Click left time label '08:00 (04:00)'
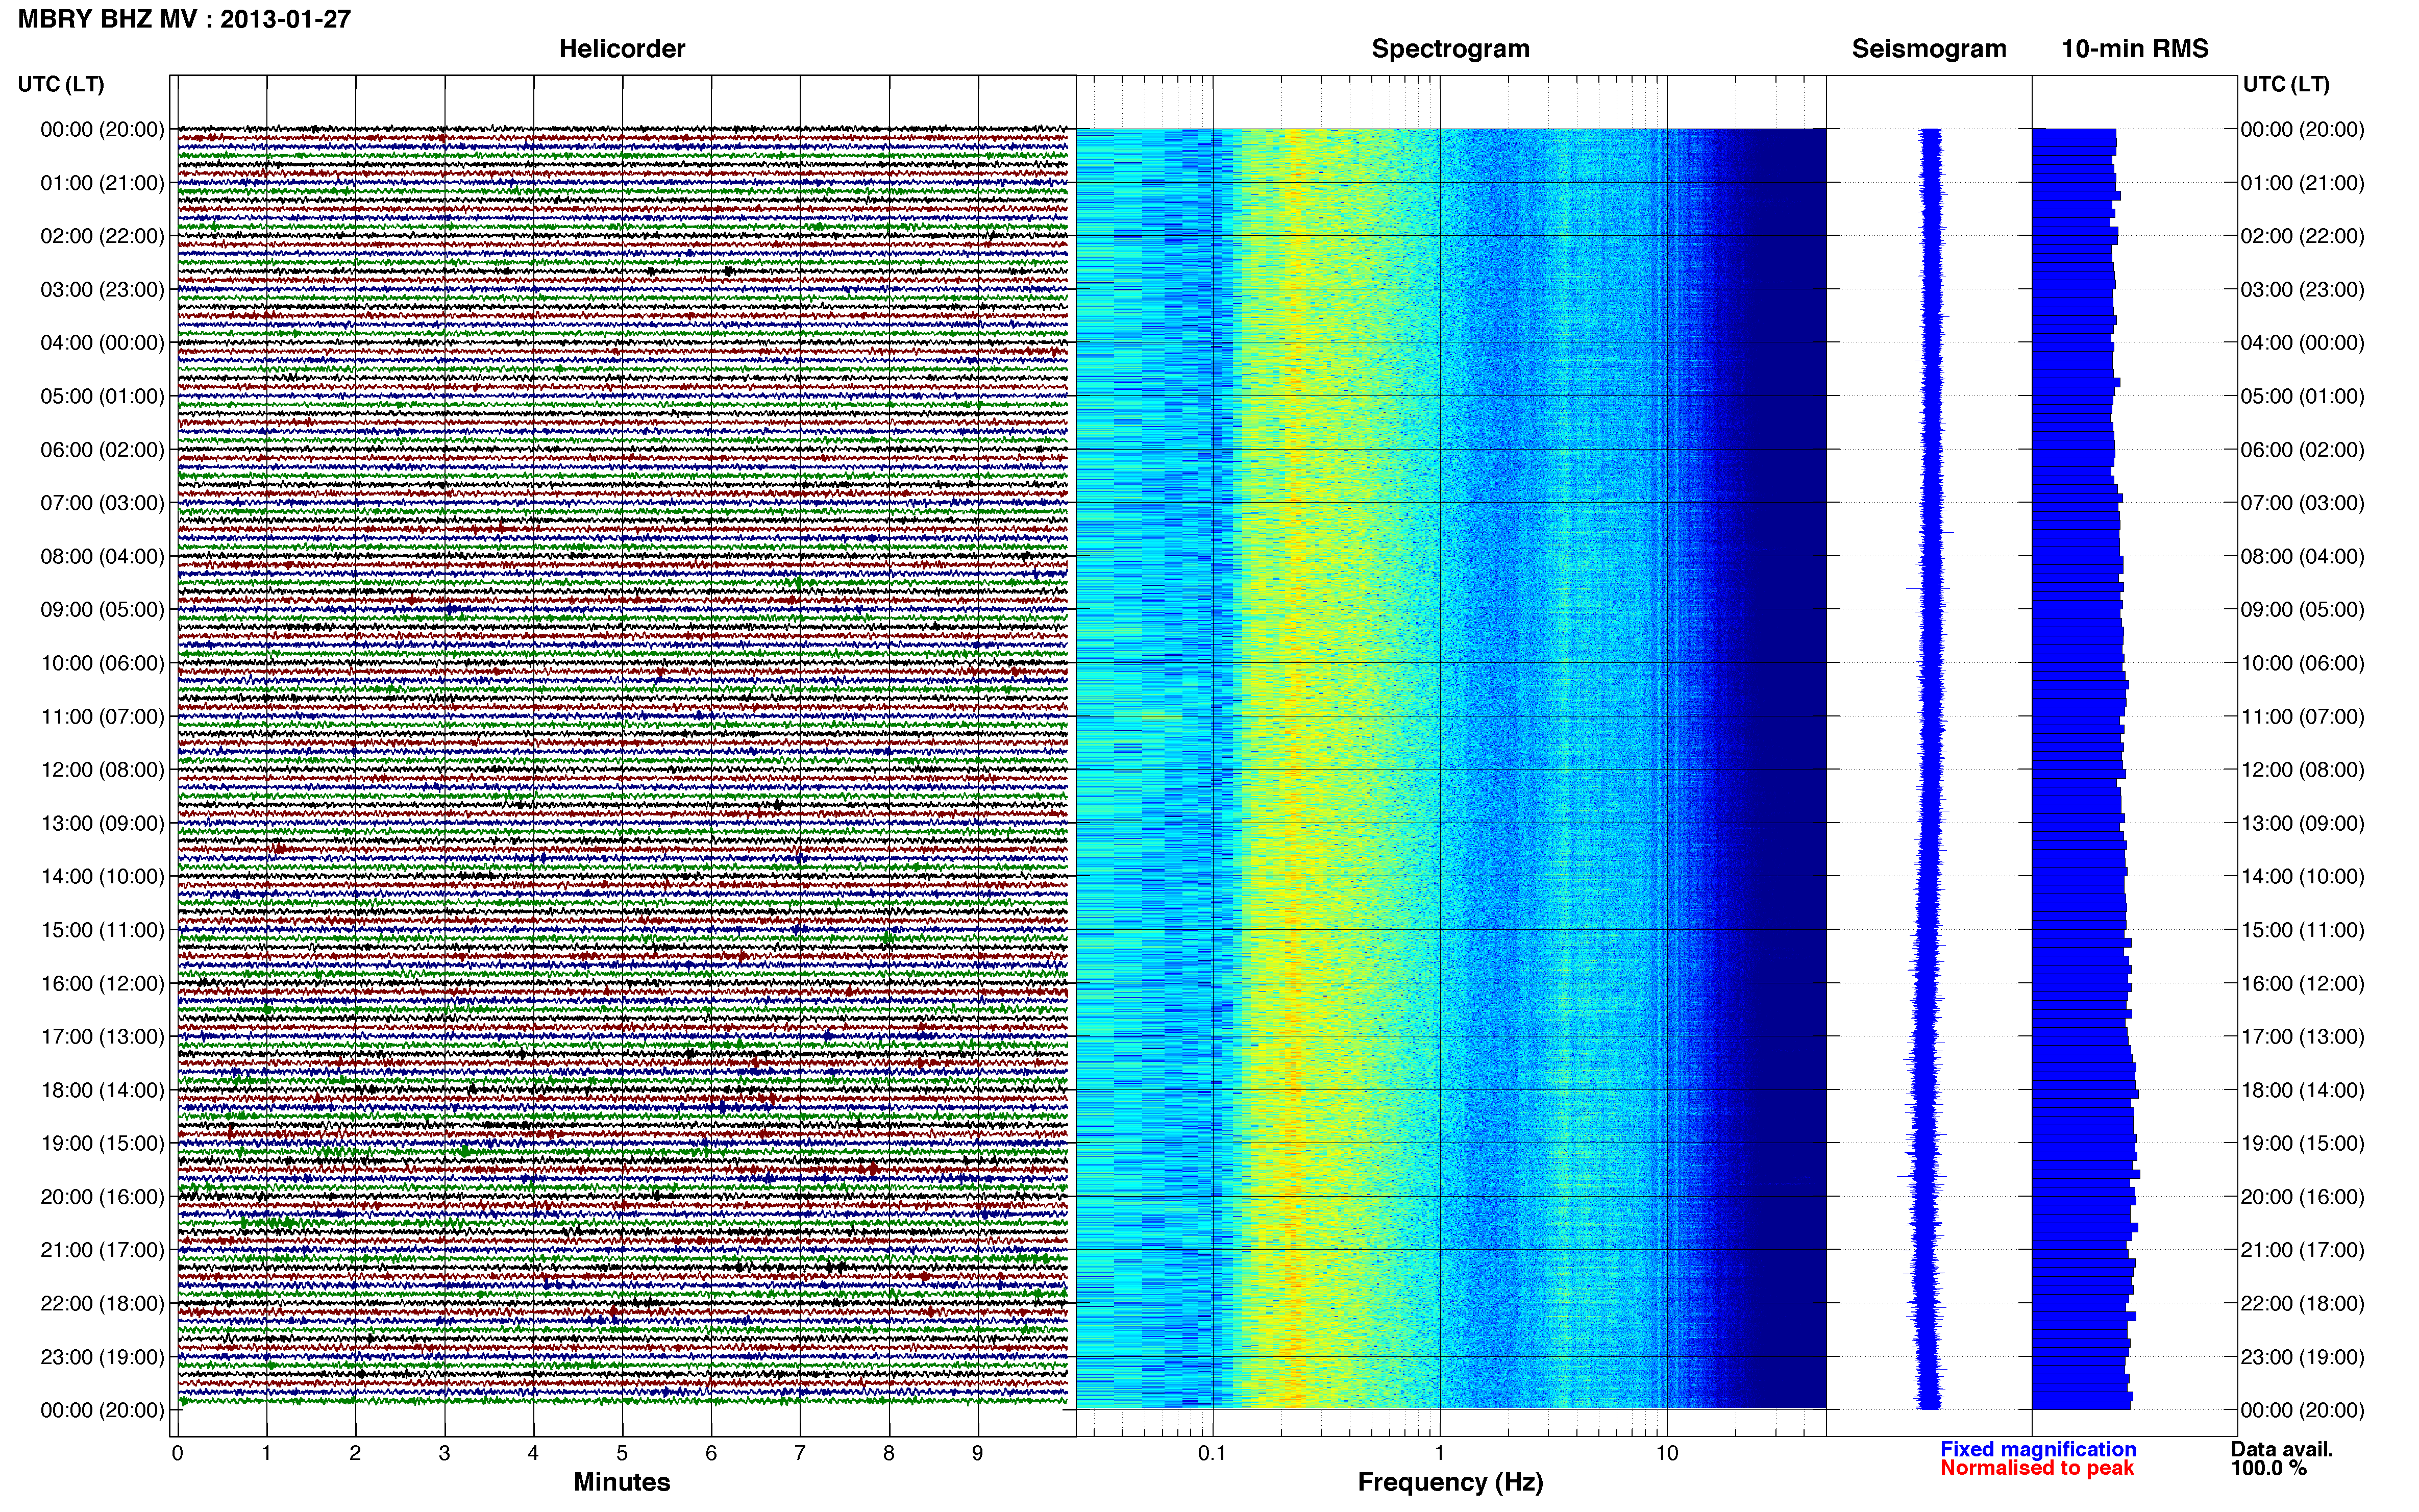The height and width of the screenshot is (1512, 2419). click(x=102, y=556)
